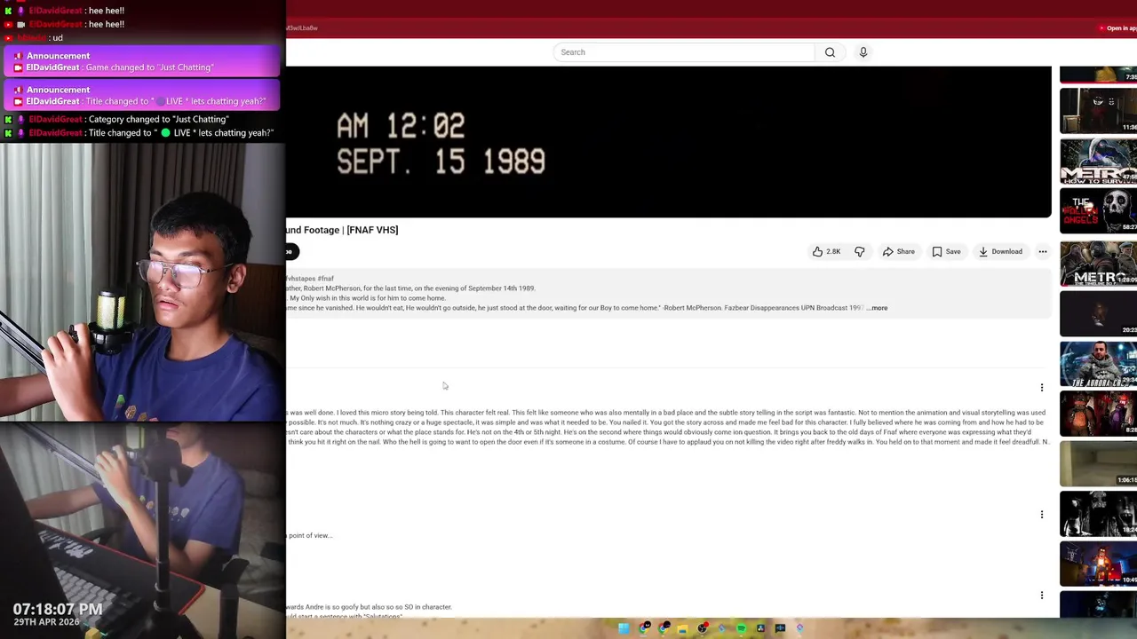Open the second Chrome profile icon on taskbar
1137x639 pixels.
point(664,629)
